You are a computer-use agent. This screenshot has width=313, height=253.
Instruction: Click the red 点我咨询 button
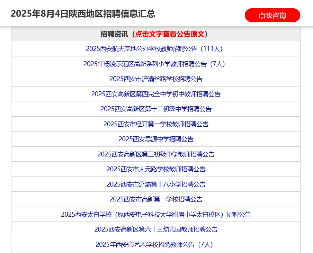(272, 15)
